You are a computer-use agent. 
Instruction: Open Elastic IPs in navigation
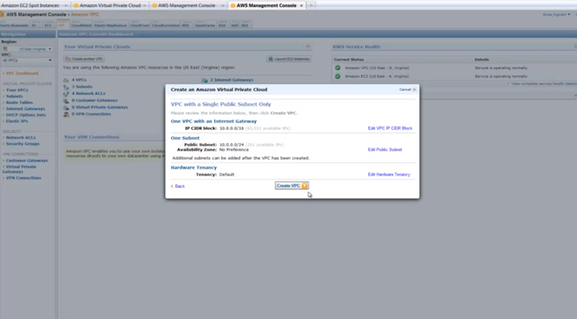point(17,121)
